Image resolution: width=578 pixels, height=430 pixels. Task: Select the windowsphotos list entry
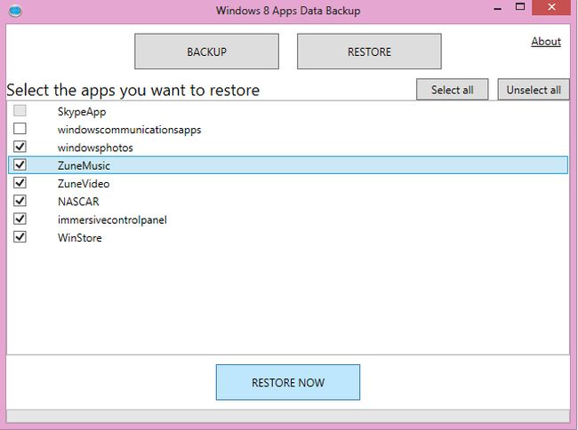pyautogui.click(x=288, y=147)
